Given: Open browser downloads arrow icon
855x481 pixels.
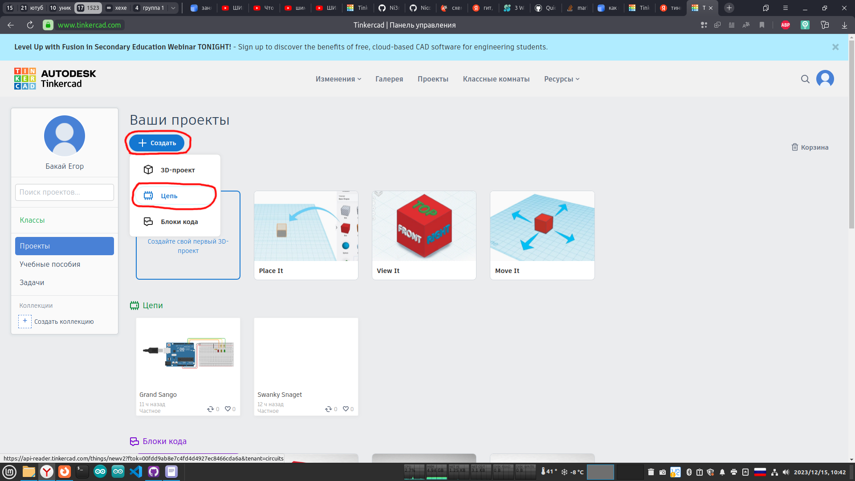Looking at the screenshot, I should click(x=844, y=25).
